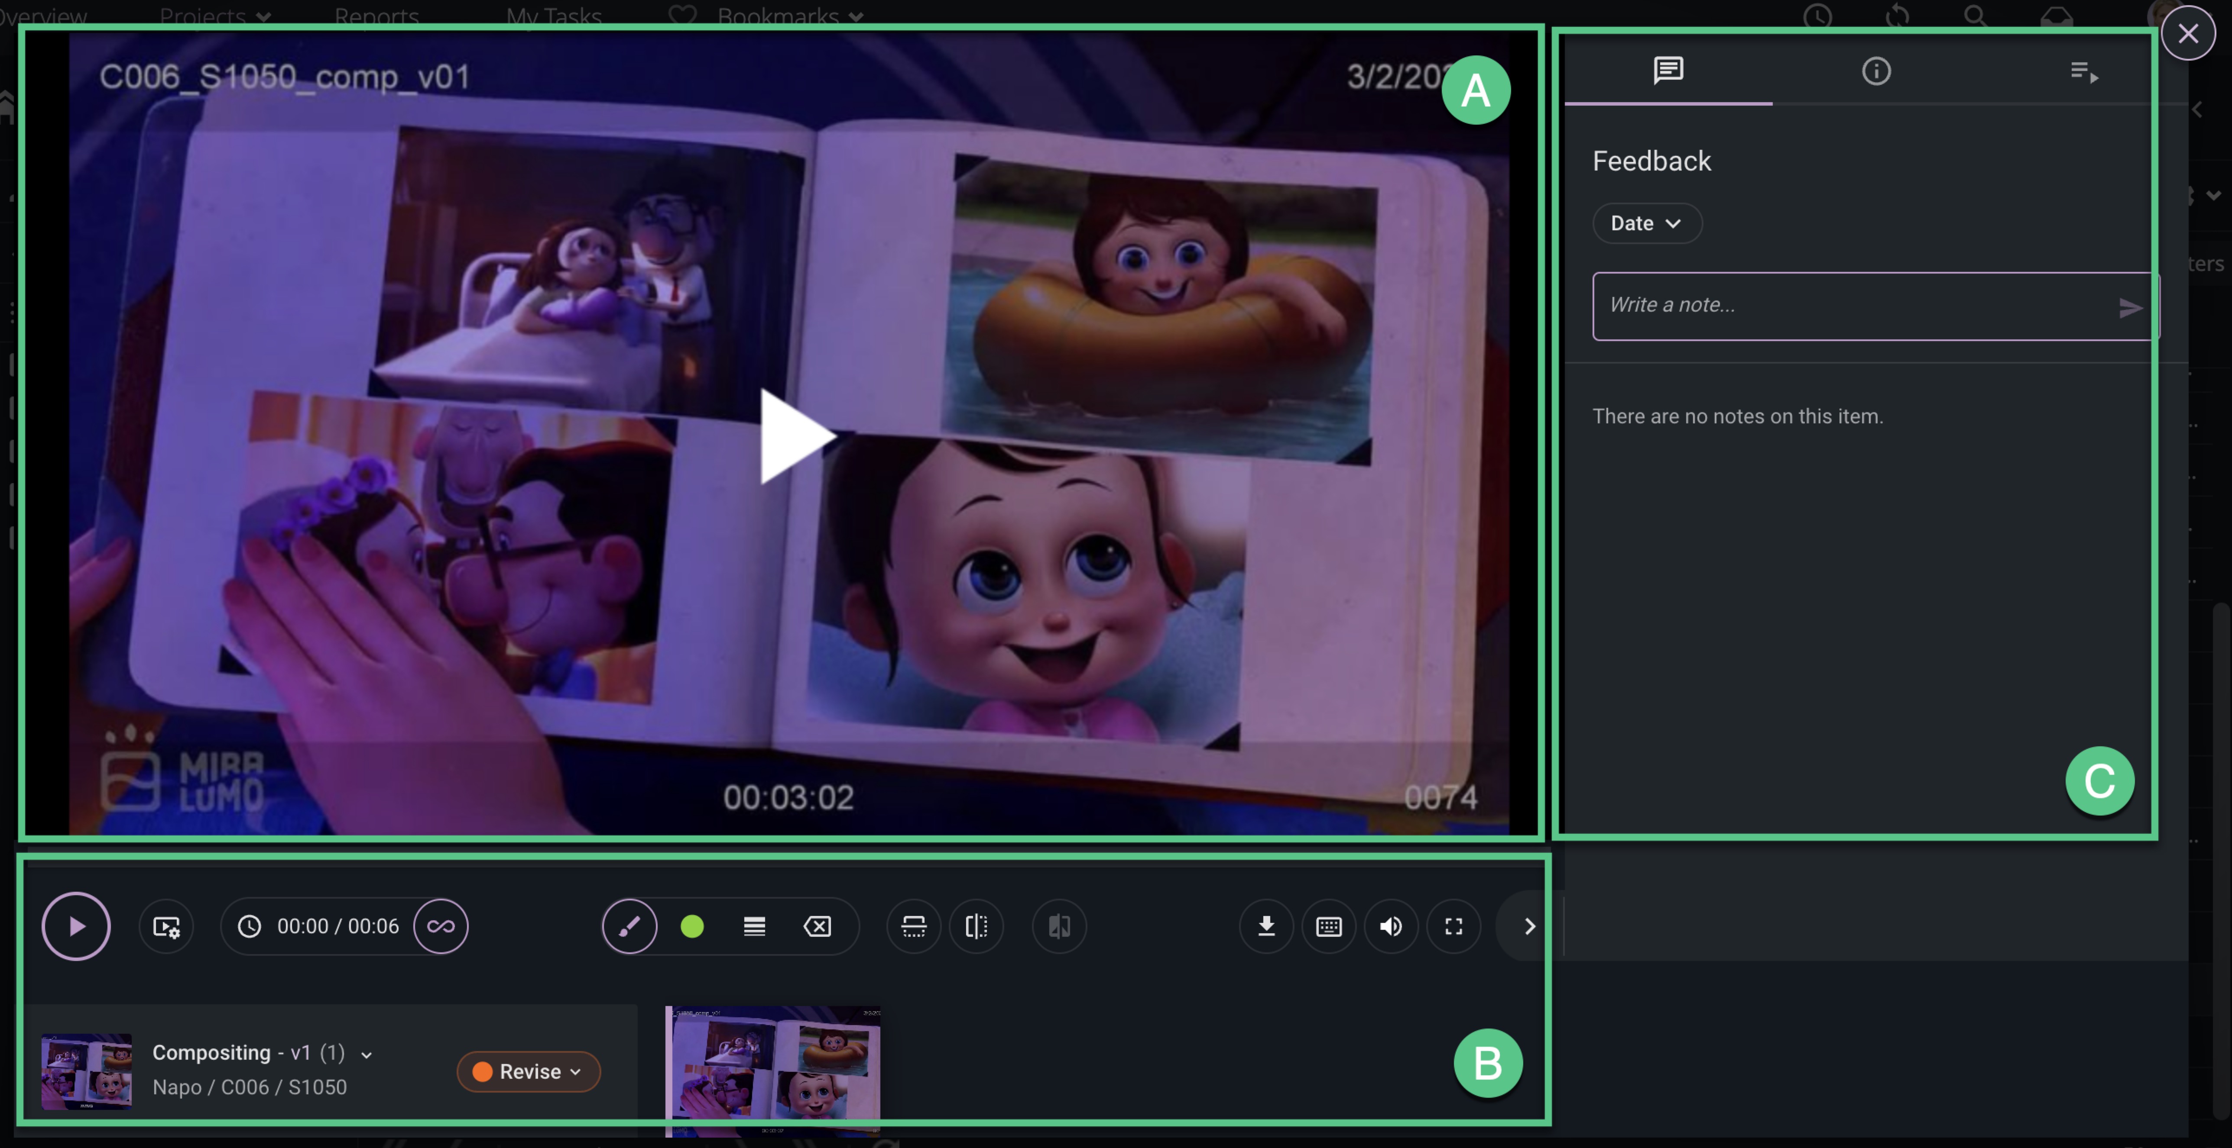Switch to the info tab

pos(1877,71)
